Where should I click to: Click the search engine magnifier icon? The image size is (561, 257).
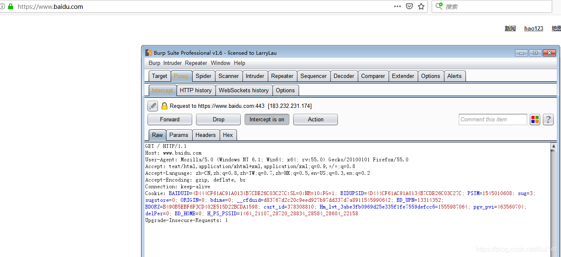[439, 6]
